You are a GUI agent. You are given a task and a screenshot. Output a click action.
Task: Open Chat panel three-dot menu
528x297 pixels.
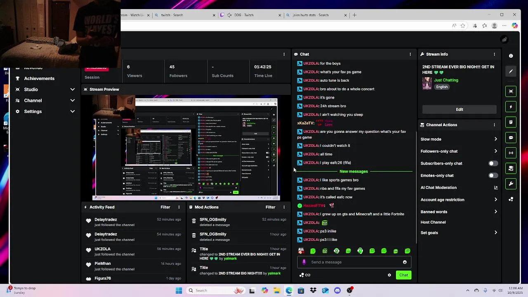410,54
